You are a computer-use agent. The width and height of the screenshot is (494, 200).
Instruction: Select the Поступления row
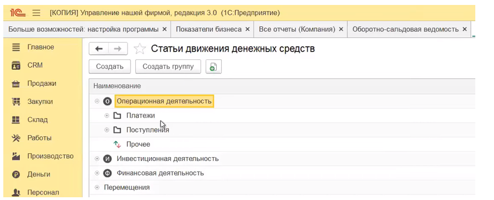tap(282, 130)
